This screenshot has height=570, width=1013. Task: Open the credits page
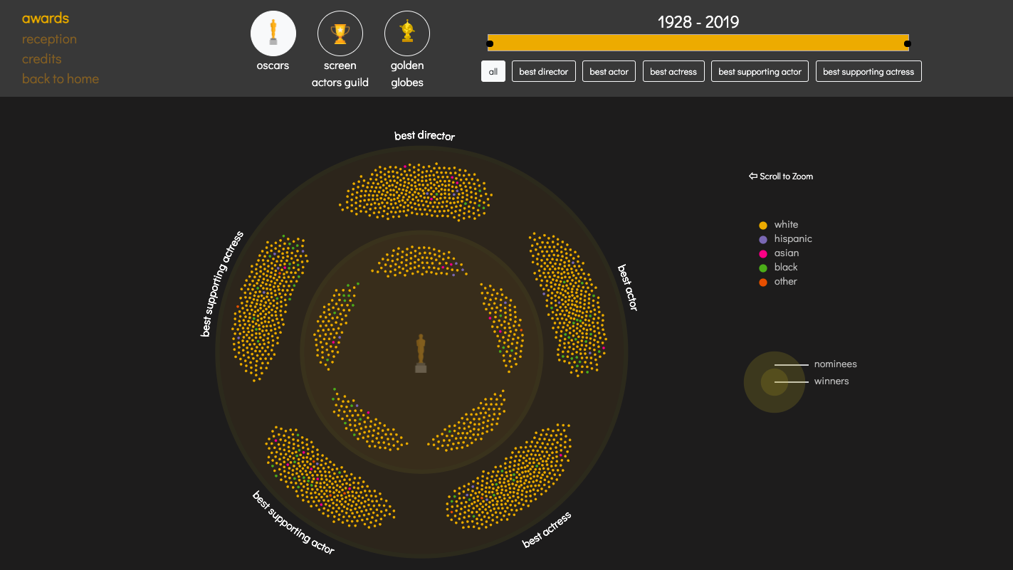42,59
